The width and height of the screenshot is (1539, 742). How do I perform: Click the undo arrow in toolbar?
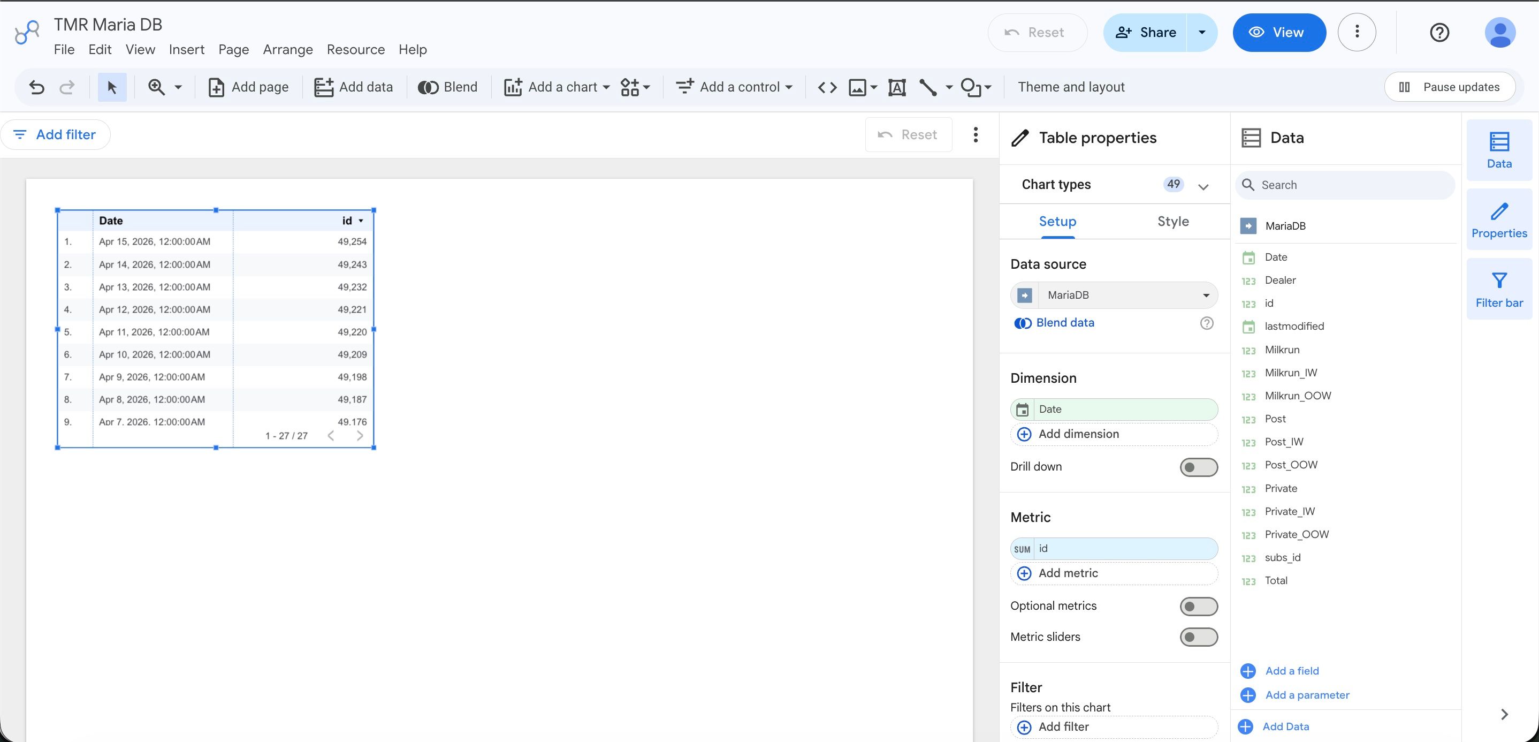pyautogui.click(x=36, y=87)
